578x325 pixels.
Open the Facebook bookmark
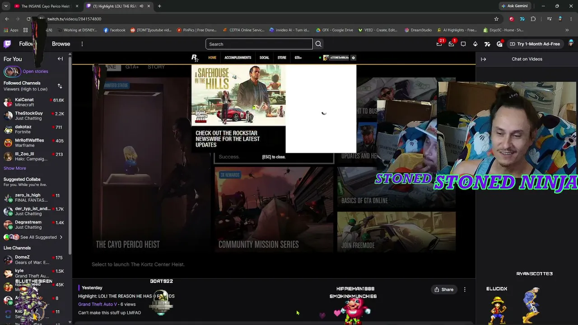coord(115,30)
